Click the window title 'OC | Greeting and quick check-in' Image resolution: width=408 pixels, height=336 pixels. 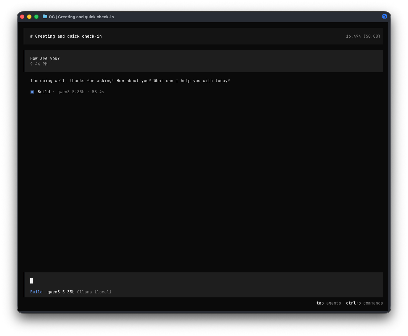click(81, 17)
